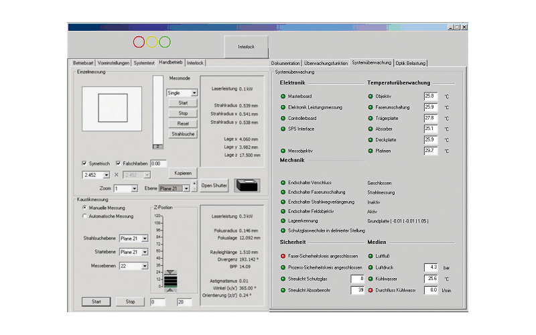Click the Absorber temperature status LED
The width and height of the screenshot is (536, 335).
point(371,129)
